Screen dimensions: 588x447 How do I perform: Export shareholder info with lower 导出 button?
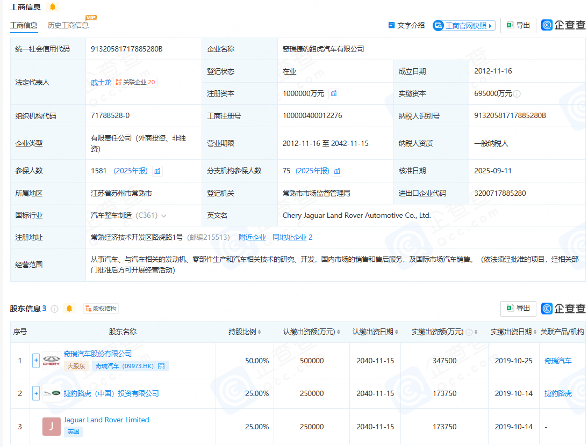coord(518,309)
